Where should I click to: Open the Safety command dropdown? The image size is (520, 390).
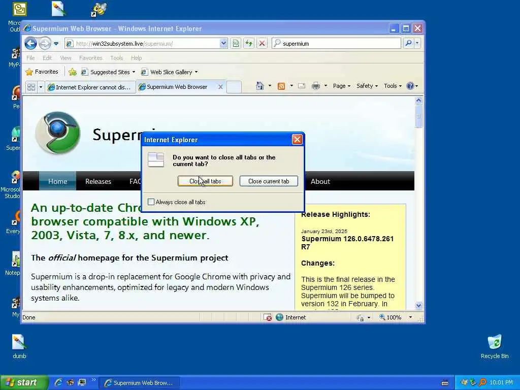(367, 86)
